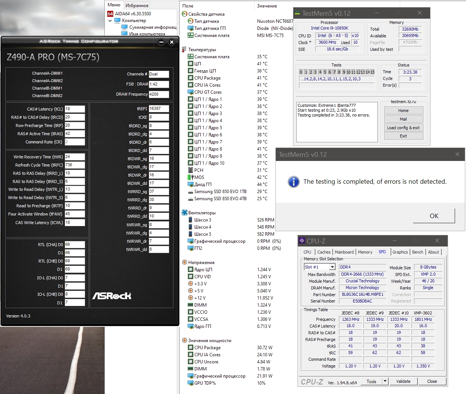Select the MOS temperature row icon
This screenshot has width=466, height=394.
[x=190, y=177]
